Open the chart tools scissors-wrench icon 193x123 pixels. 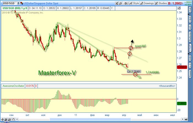point(117,3)
